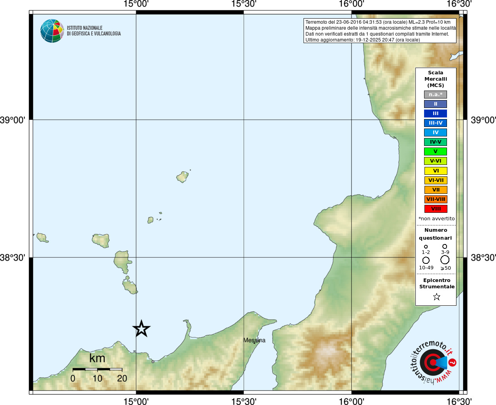Select the 1-2 questionnaires circle symbol
Image resolution: width=496 pixels, height=405 pixels.
pyautogui.click(x=426, y=247)
